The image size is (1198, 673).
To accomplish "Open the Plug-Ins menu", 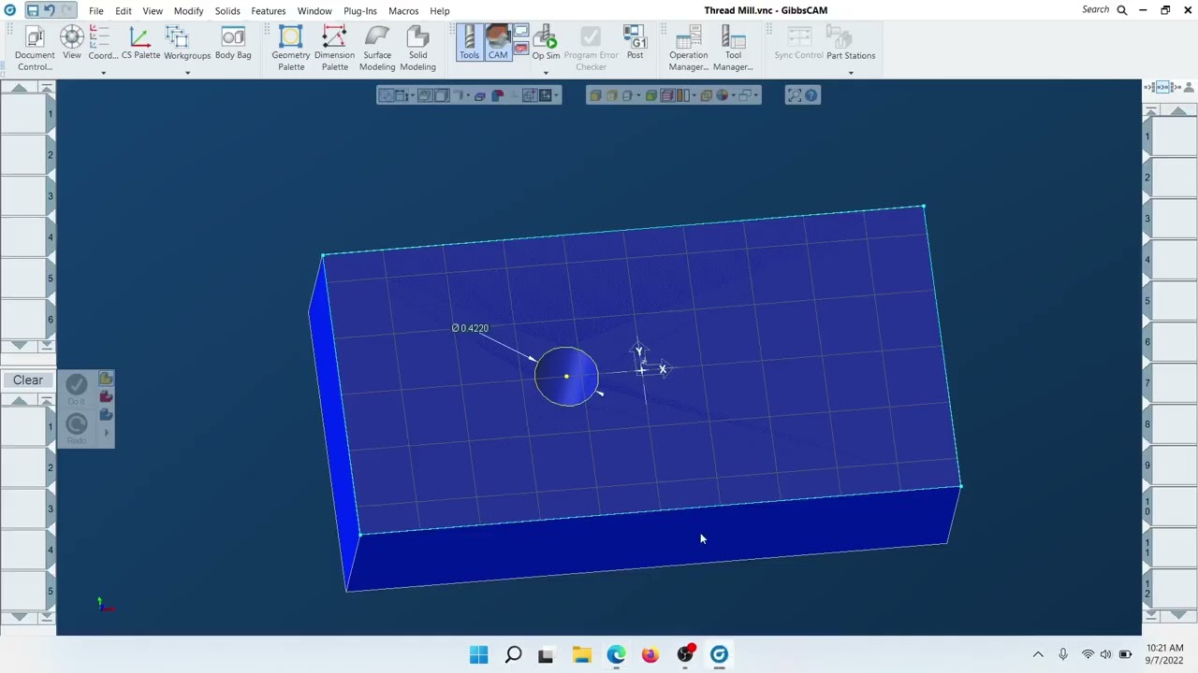I will [360, 11].
